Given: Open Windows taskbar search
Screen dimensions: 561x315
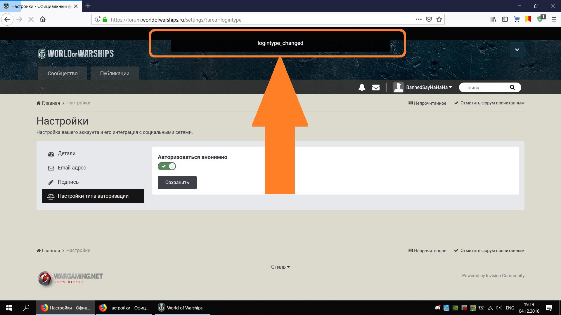Looking at the screenshot, I should (x=26, y=308).
